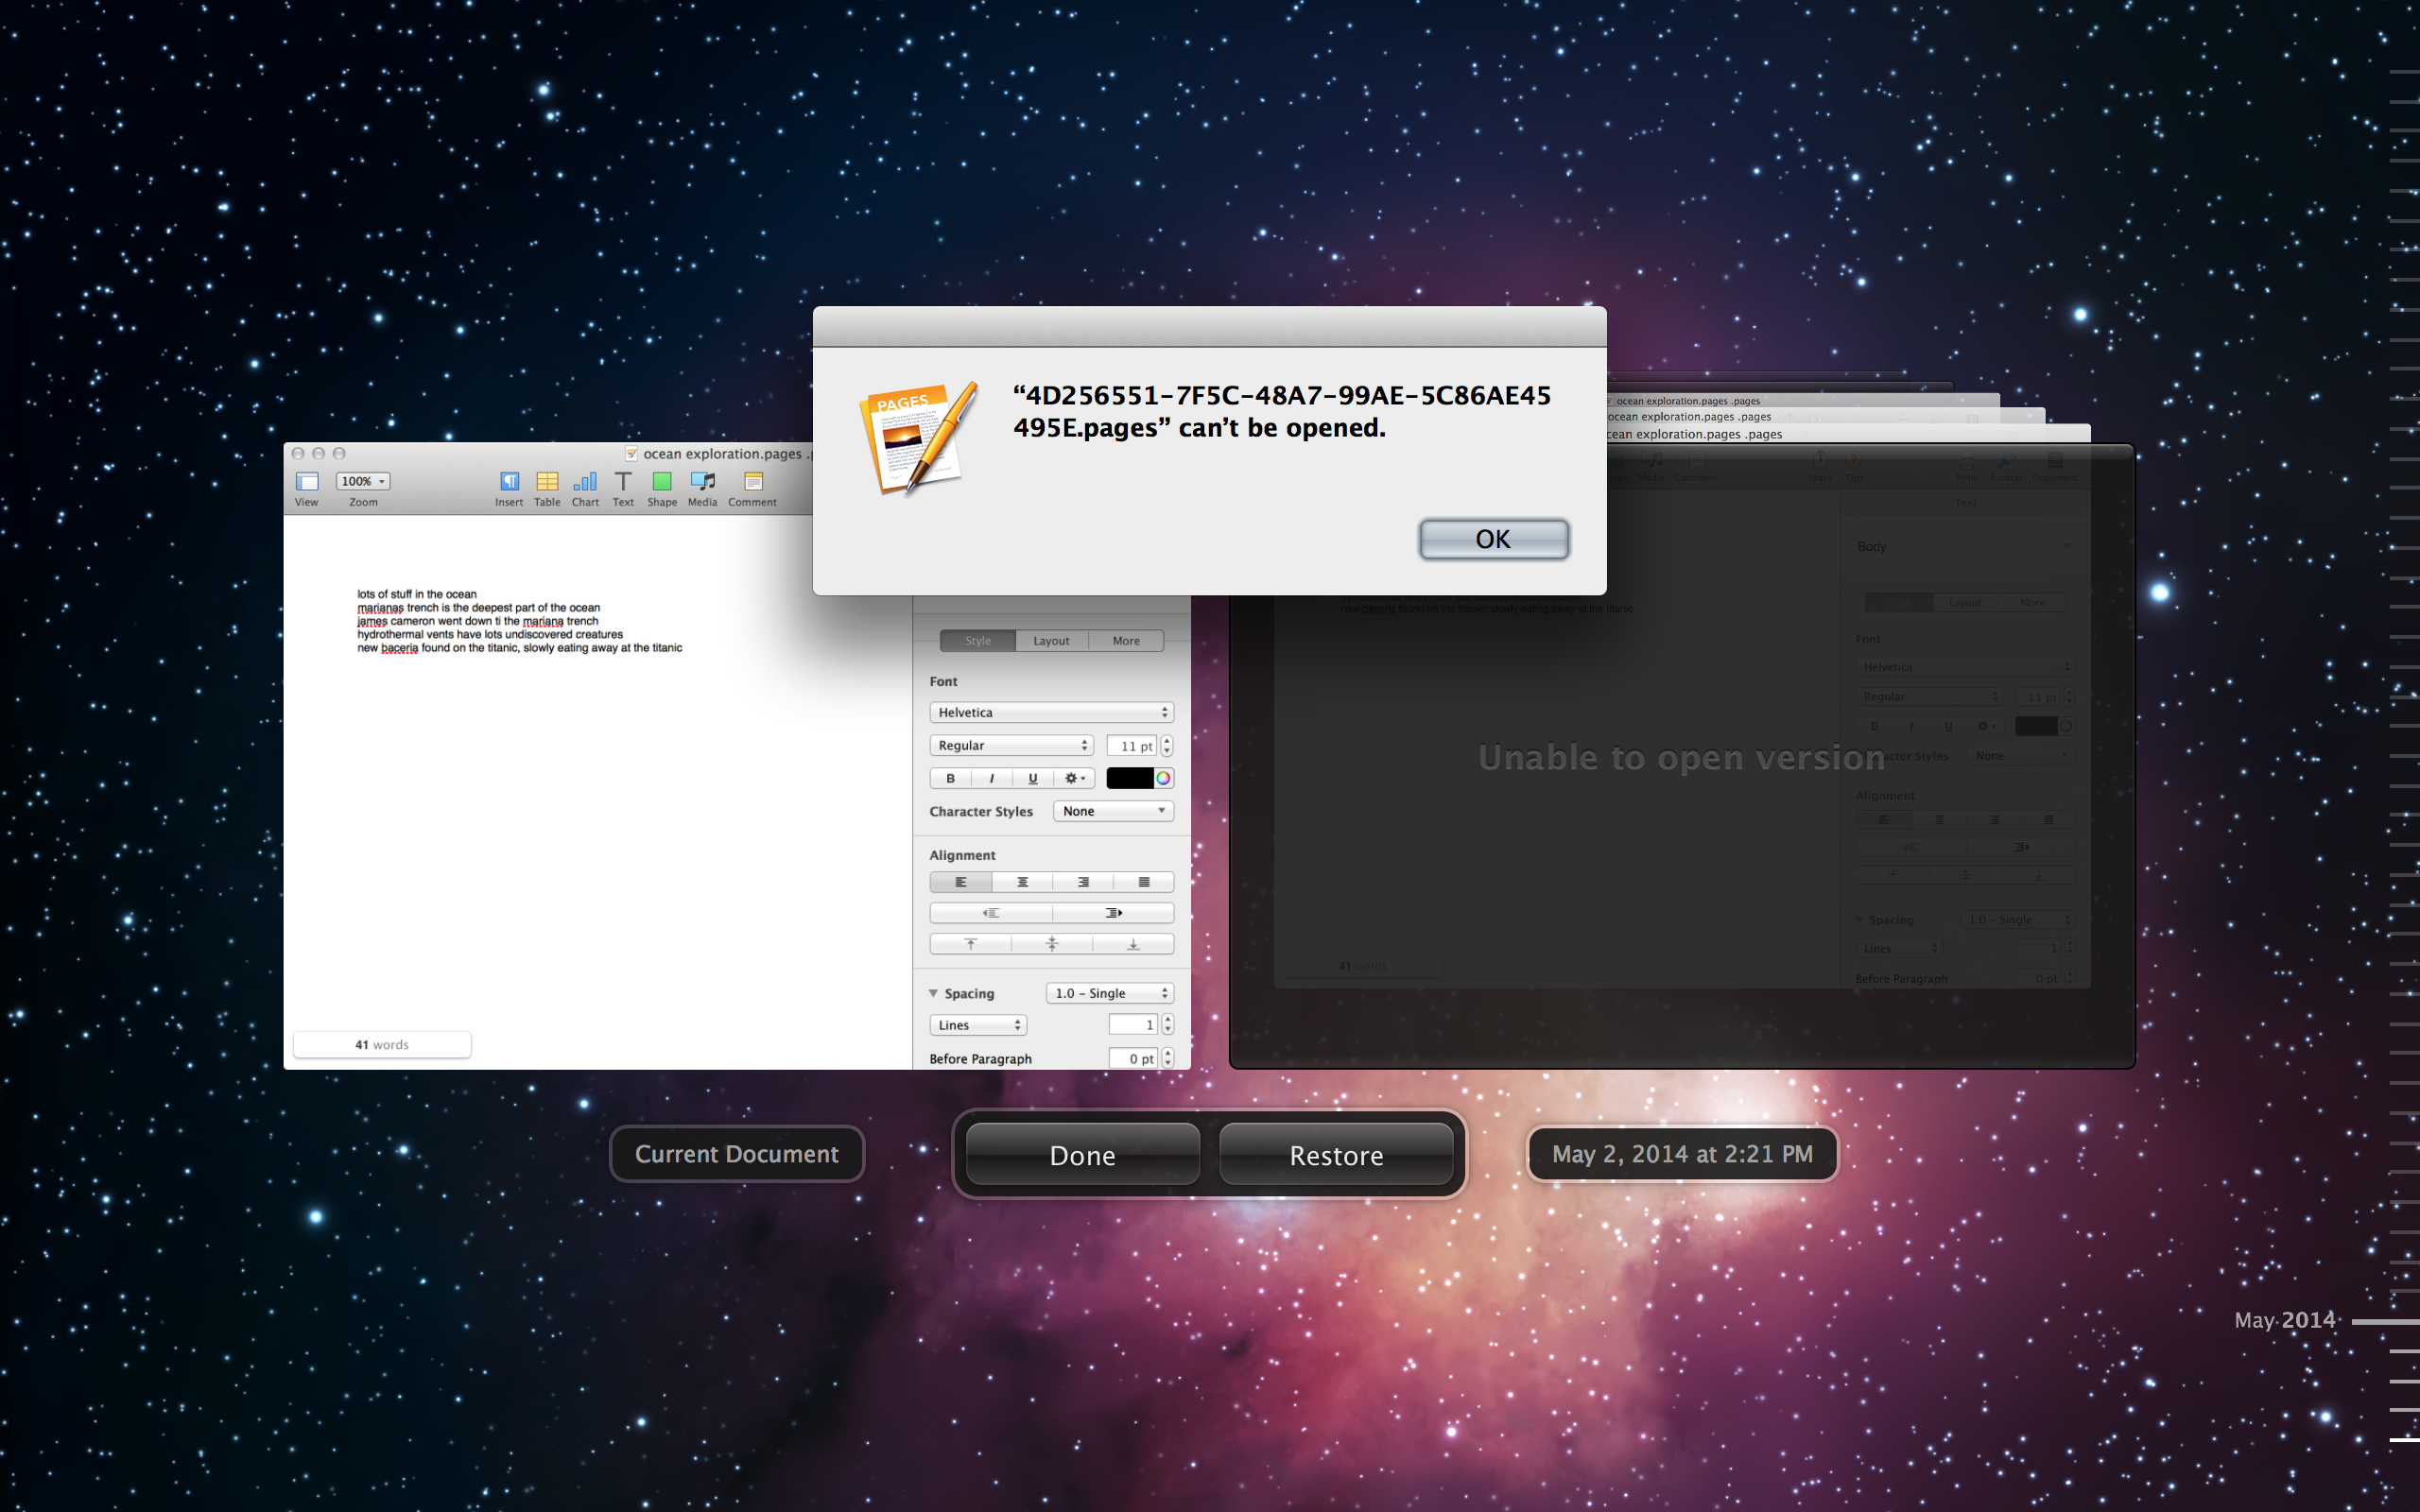Open the color wheel picker
This screenshot has height=1512, width=2420.
[x=1164, y=779]
